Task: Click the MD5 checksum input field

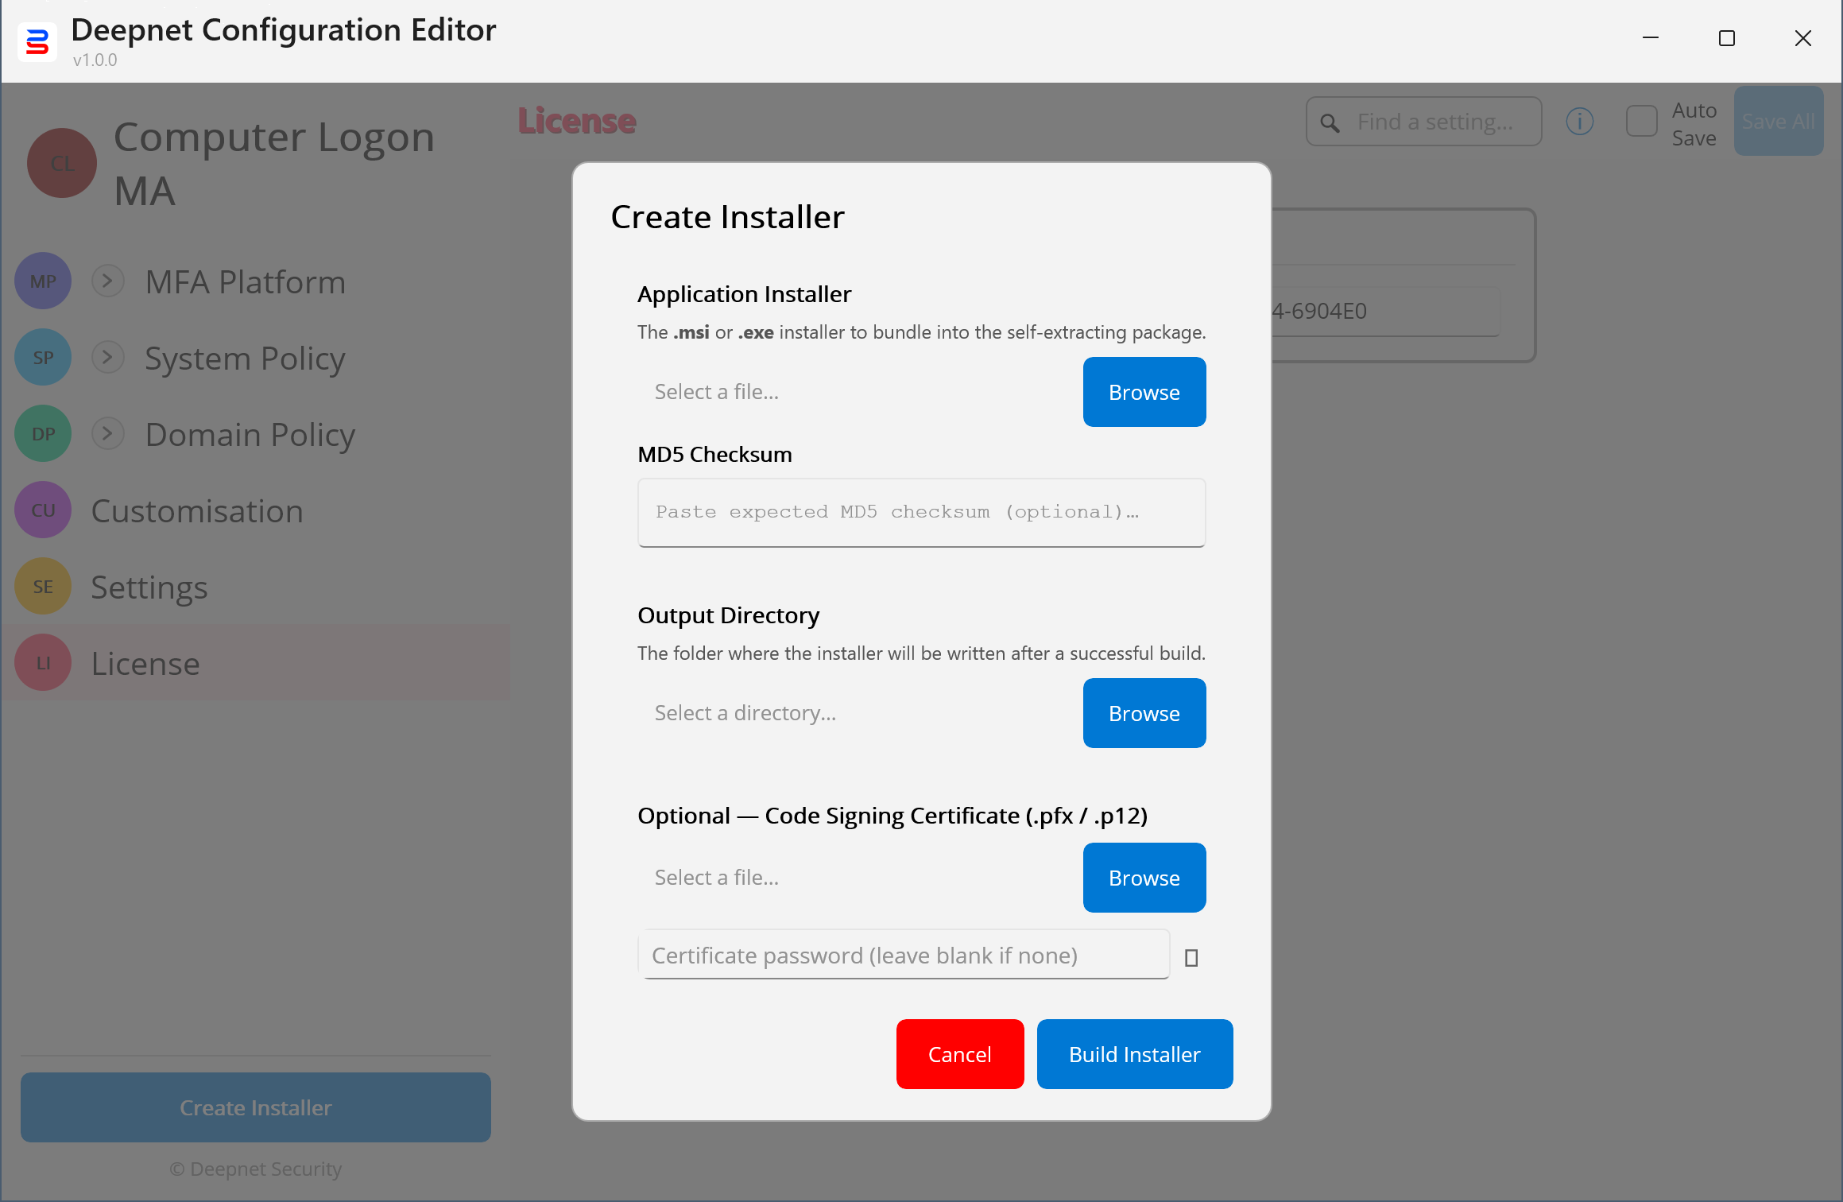Action: 921,512
